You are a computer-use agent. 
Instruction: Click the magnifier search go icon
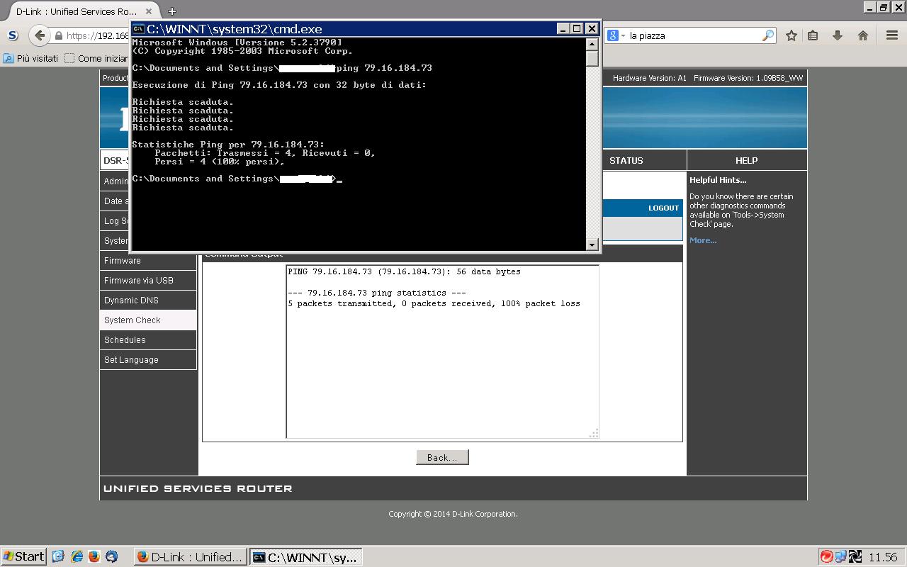tap(768, 35)
